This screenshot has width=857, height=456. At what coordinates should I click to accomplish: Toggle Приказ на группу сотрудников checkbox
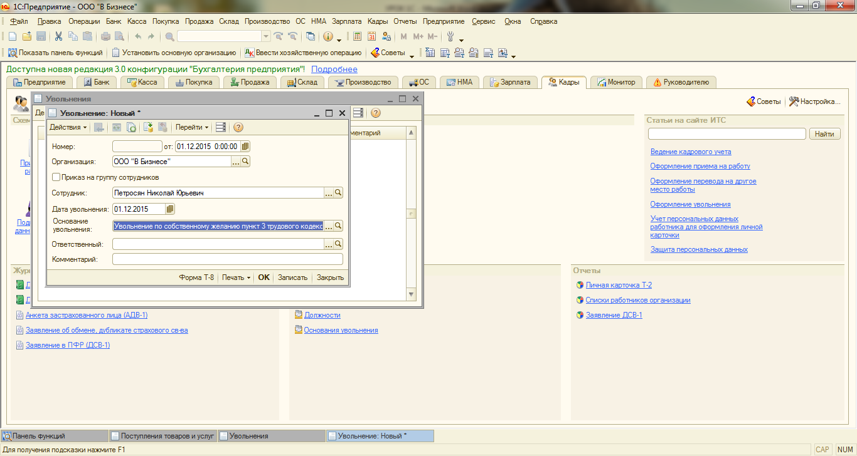tap(56, 177)
